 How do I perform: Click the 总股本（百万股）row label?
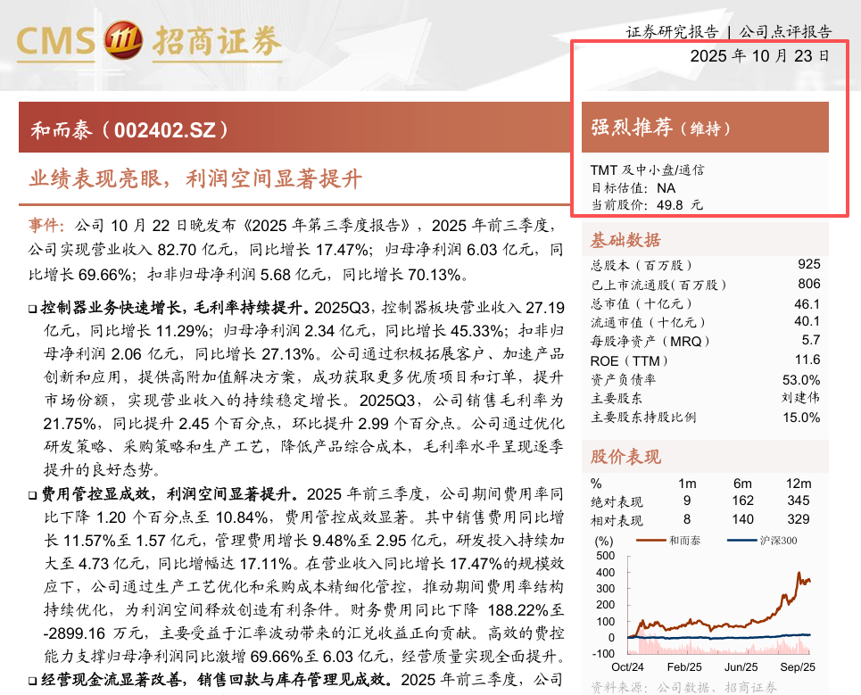click(x=641, y=265)
